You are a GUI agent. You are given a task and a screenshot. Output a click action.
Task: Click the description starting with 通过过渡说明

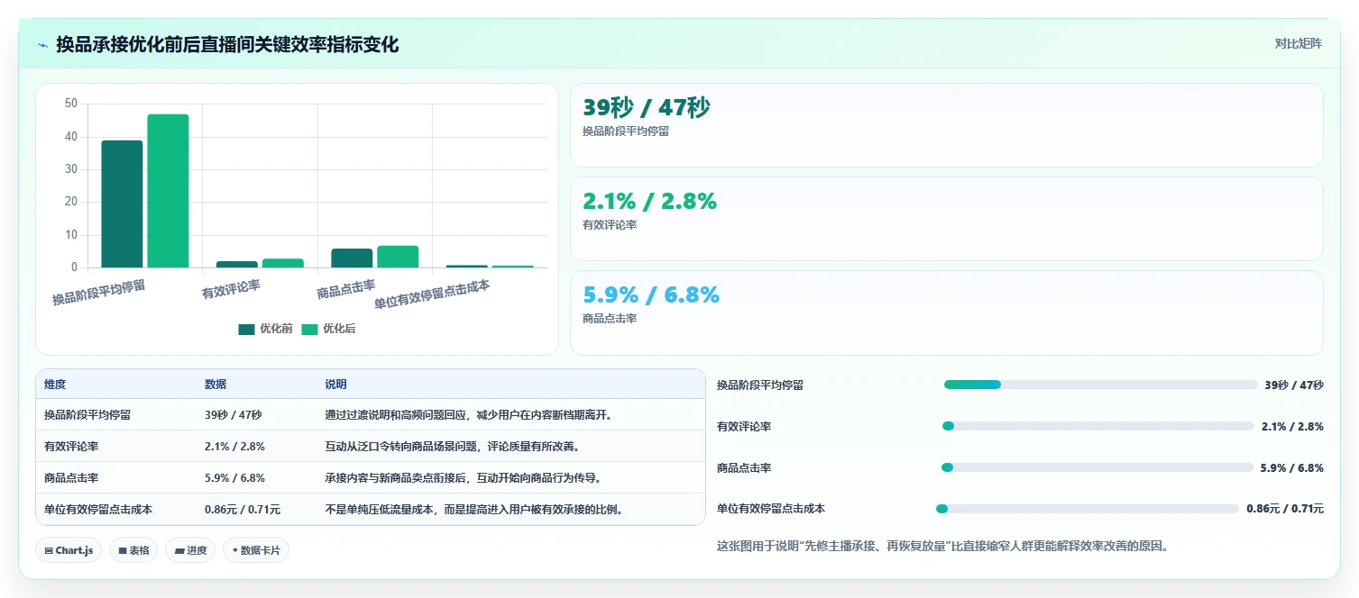pyautogui.click(x=469, y=415)
